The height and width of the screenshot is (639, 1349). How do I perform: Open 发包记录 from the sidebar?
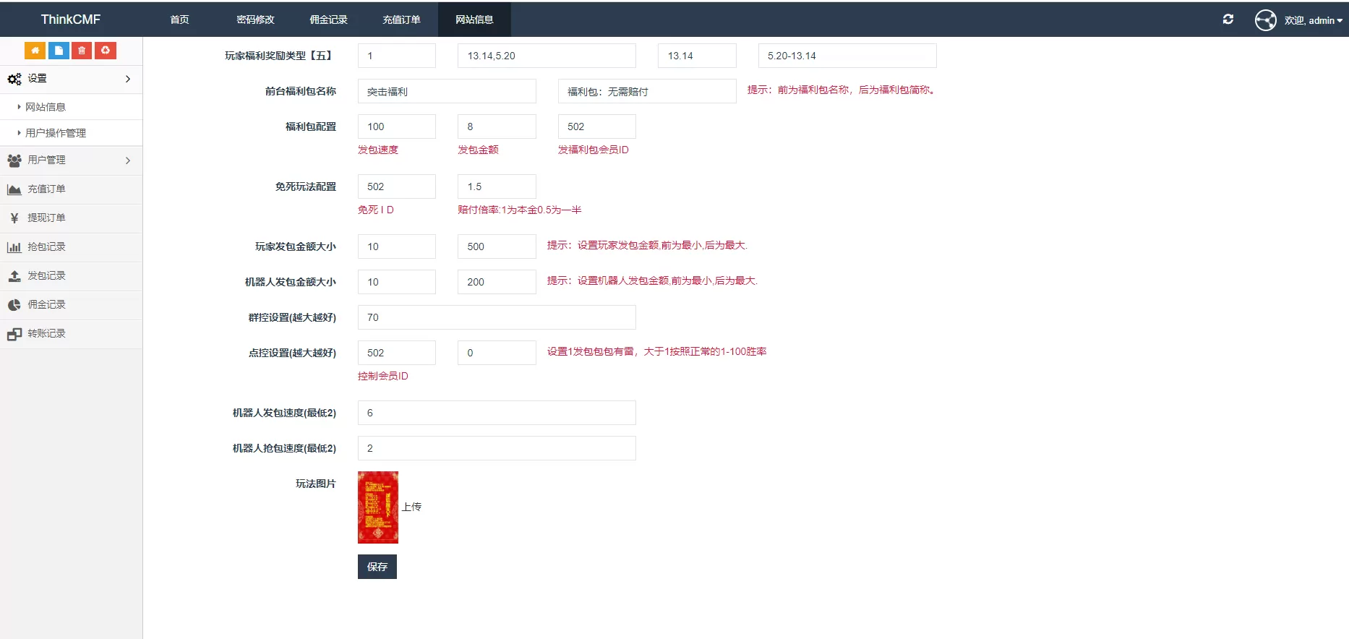(x=46, y=276)
